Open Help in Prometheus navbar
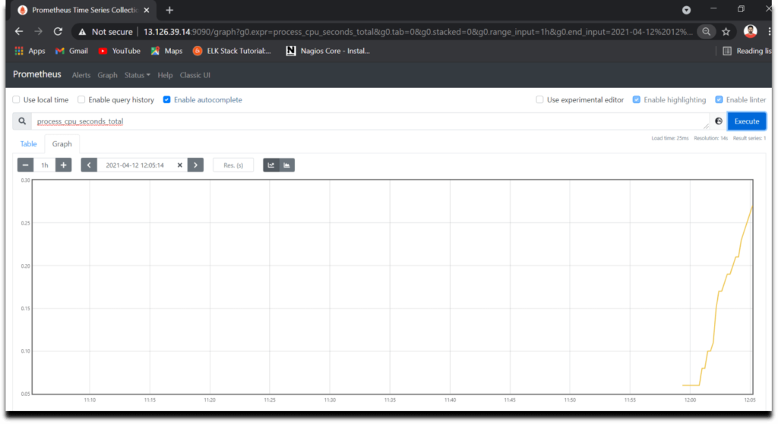The image size is (778, 424). click(165, 75)
